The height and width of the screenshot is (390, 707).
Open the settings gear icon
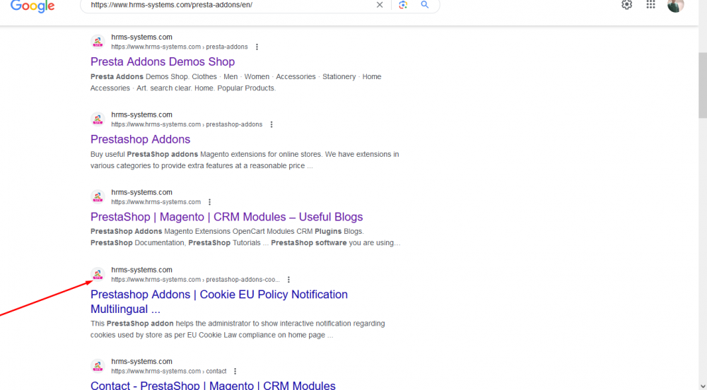coord(626,4)
